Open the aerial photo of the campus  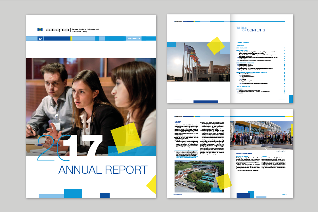point(199,176)
